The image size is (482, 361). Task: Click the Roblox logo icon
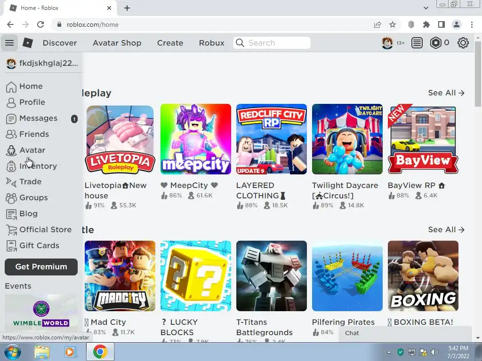click(x=28, y=43)
